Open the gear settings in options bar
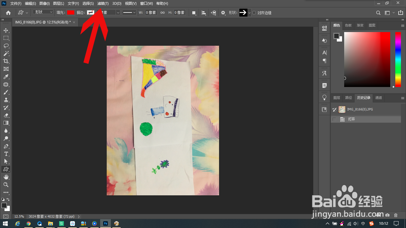This screenshot has width=406, height=228. pos(223,13)
